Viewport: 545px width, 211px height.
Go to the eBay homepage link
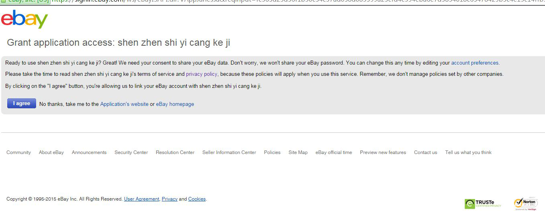pos(175,104)
